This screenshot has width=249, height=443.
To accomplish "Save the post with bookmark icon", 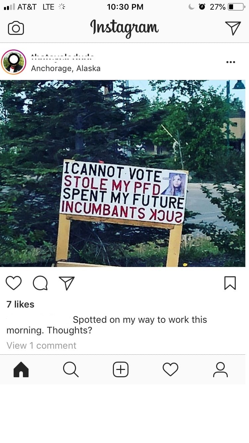I will pos(230,283).
